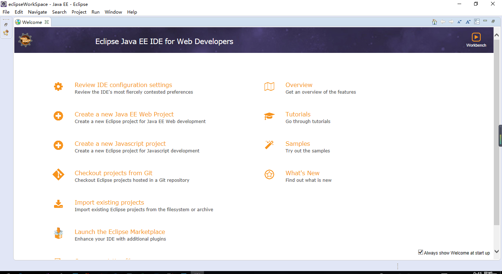The width and height of the screenshot is (502, 274).
Task: Open the File menu
Action: tap(6, 12)
